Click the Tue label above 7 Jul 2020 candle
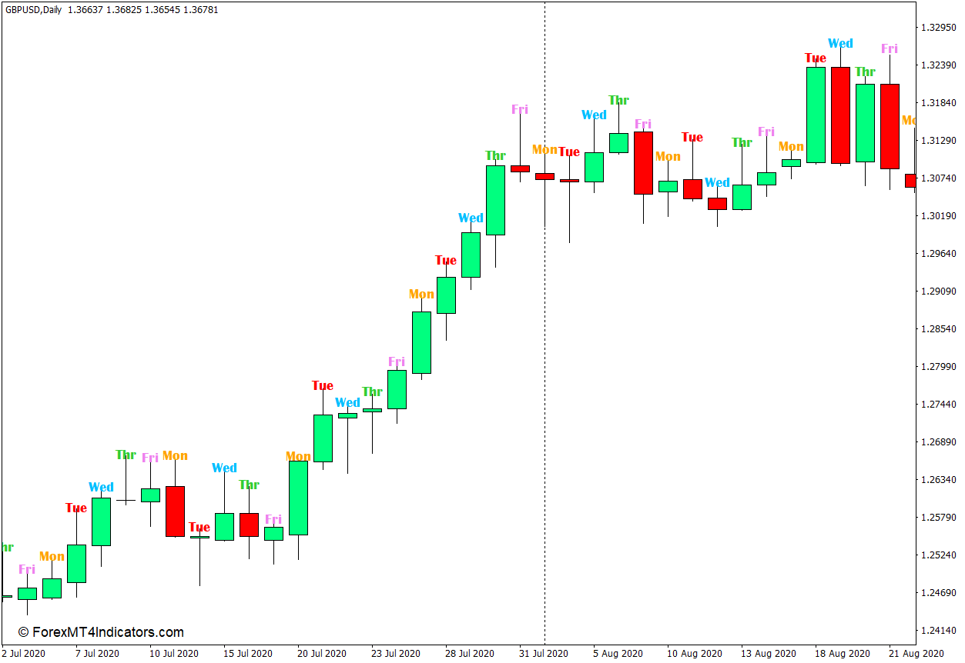 pos(76,508)
